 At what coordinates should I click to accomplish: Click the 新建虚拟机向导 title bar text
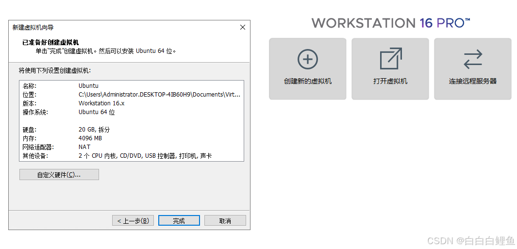pyautogui.click(x=33, y=27)
